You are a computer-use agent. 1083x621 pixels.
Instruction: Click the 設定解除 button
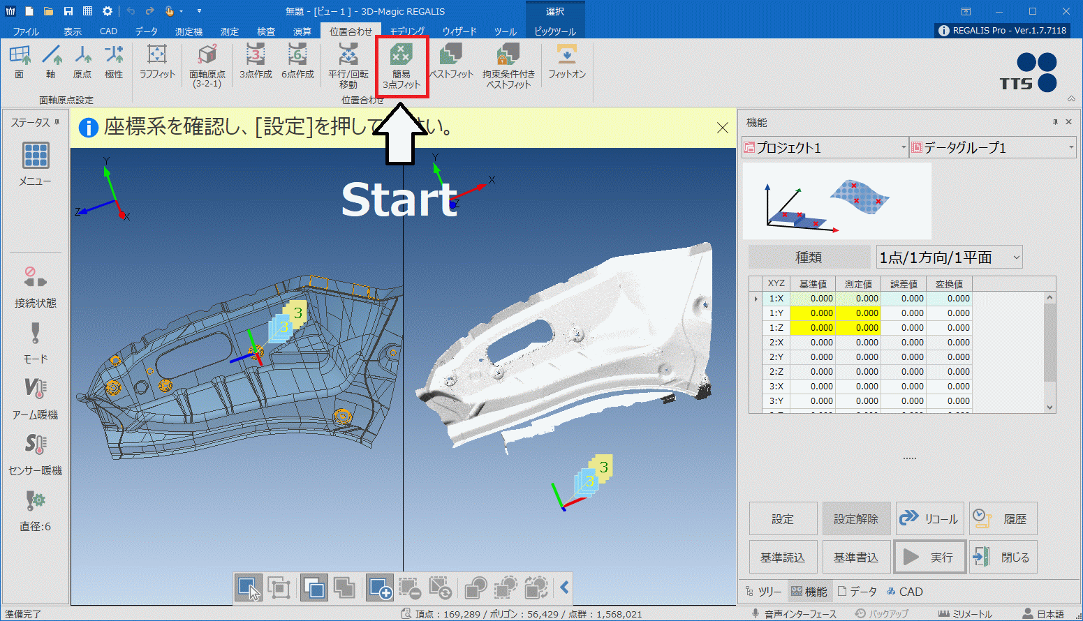coord(856,518)
